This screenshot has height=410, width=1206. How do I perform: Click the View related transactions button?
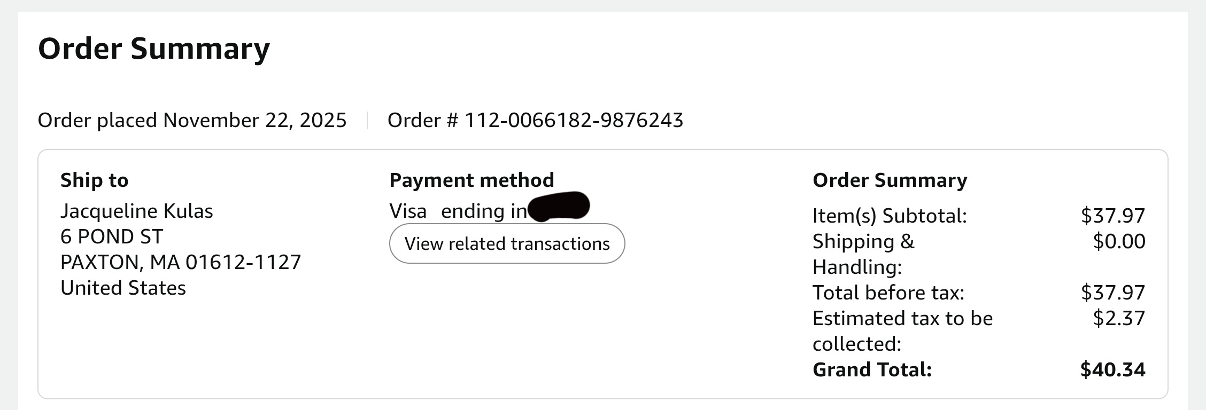point(507,243)
